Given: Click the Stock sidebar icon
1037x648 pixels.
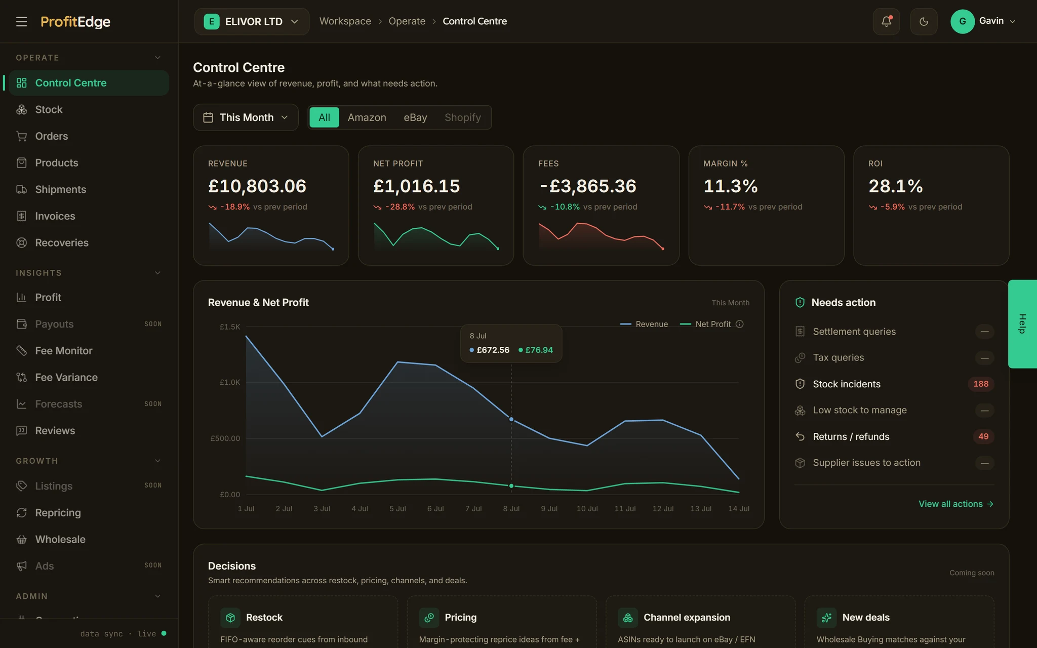Looking at the screenshot, I should tap(21, 109).
